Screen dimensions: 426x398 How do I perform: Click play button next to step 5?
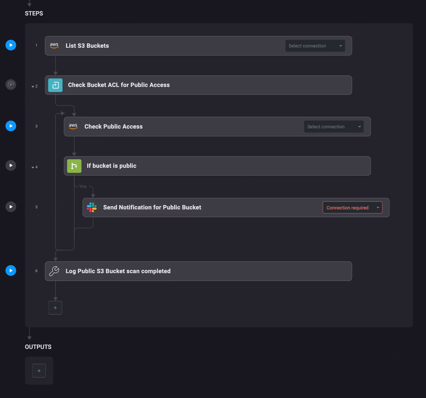click(11, 207)
